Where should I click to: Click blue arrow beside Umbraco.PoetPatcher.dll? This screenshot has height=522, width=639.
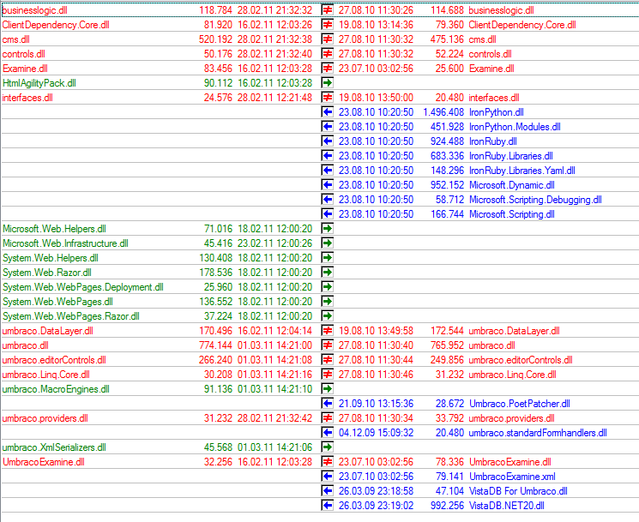[328, 404]
